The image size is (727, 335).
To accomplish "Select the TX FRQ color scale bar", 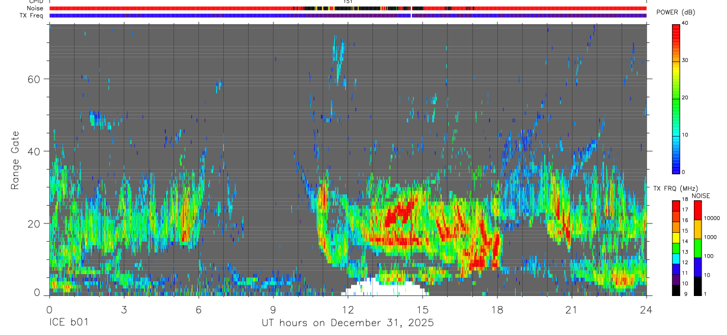I will point(675,248).
